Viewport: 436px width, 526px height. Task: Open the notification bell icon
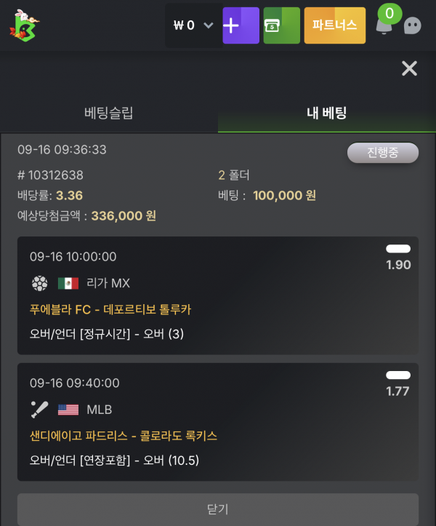[x=384, y=26]
